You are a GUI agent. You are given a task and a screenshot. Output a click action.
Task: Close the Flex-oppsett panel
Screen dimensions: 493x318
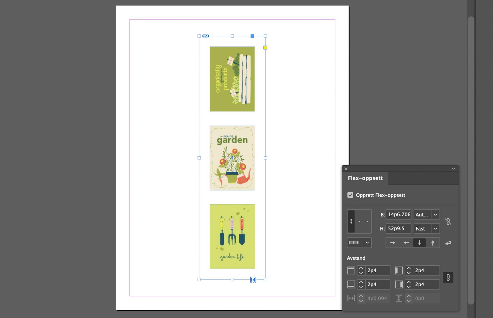(346, 169)
